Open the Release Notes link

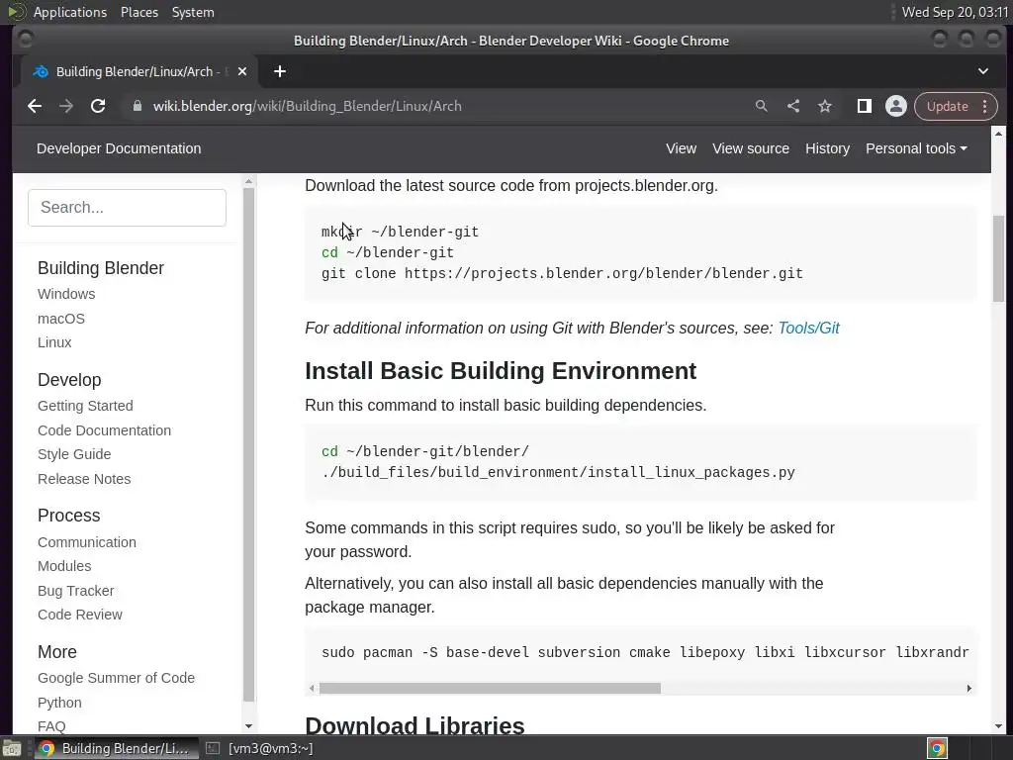tap(84, 479)
